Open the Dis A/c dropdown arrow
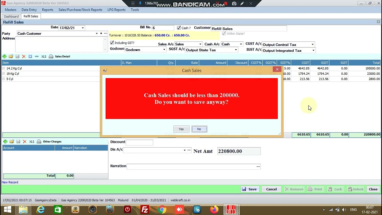The height and width of the screenshot is (215, 382). (x=184, y=150)
